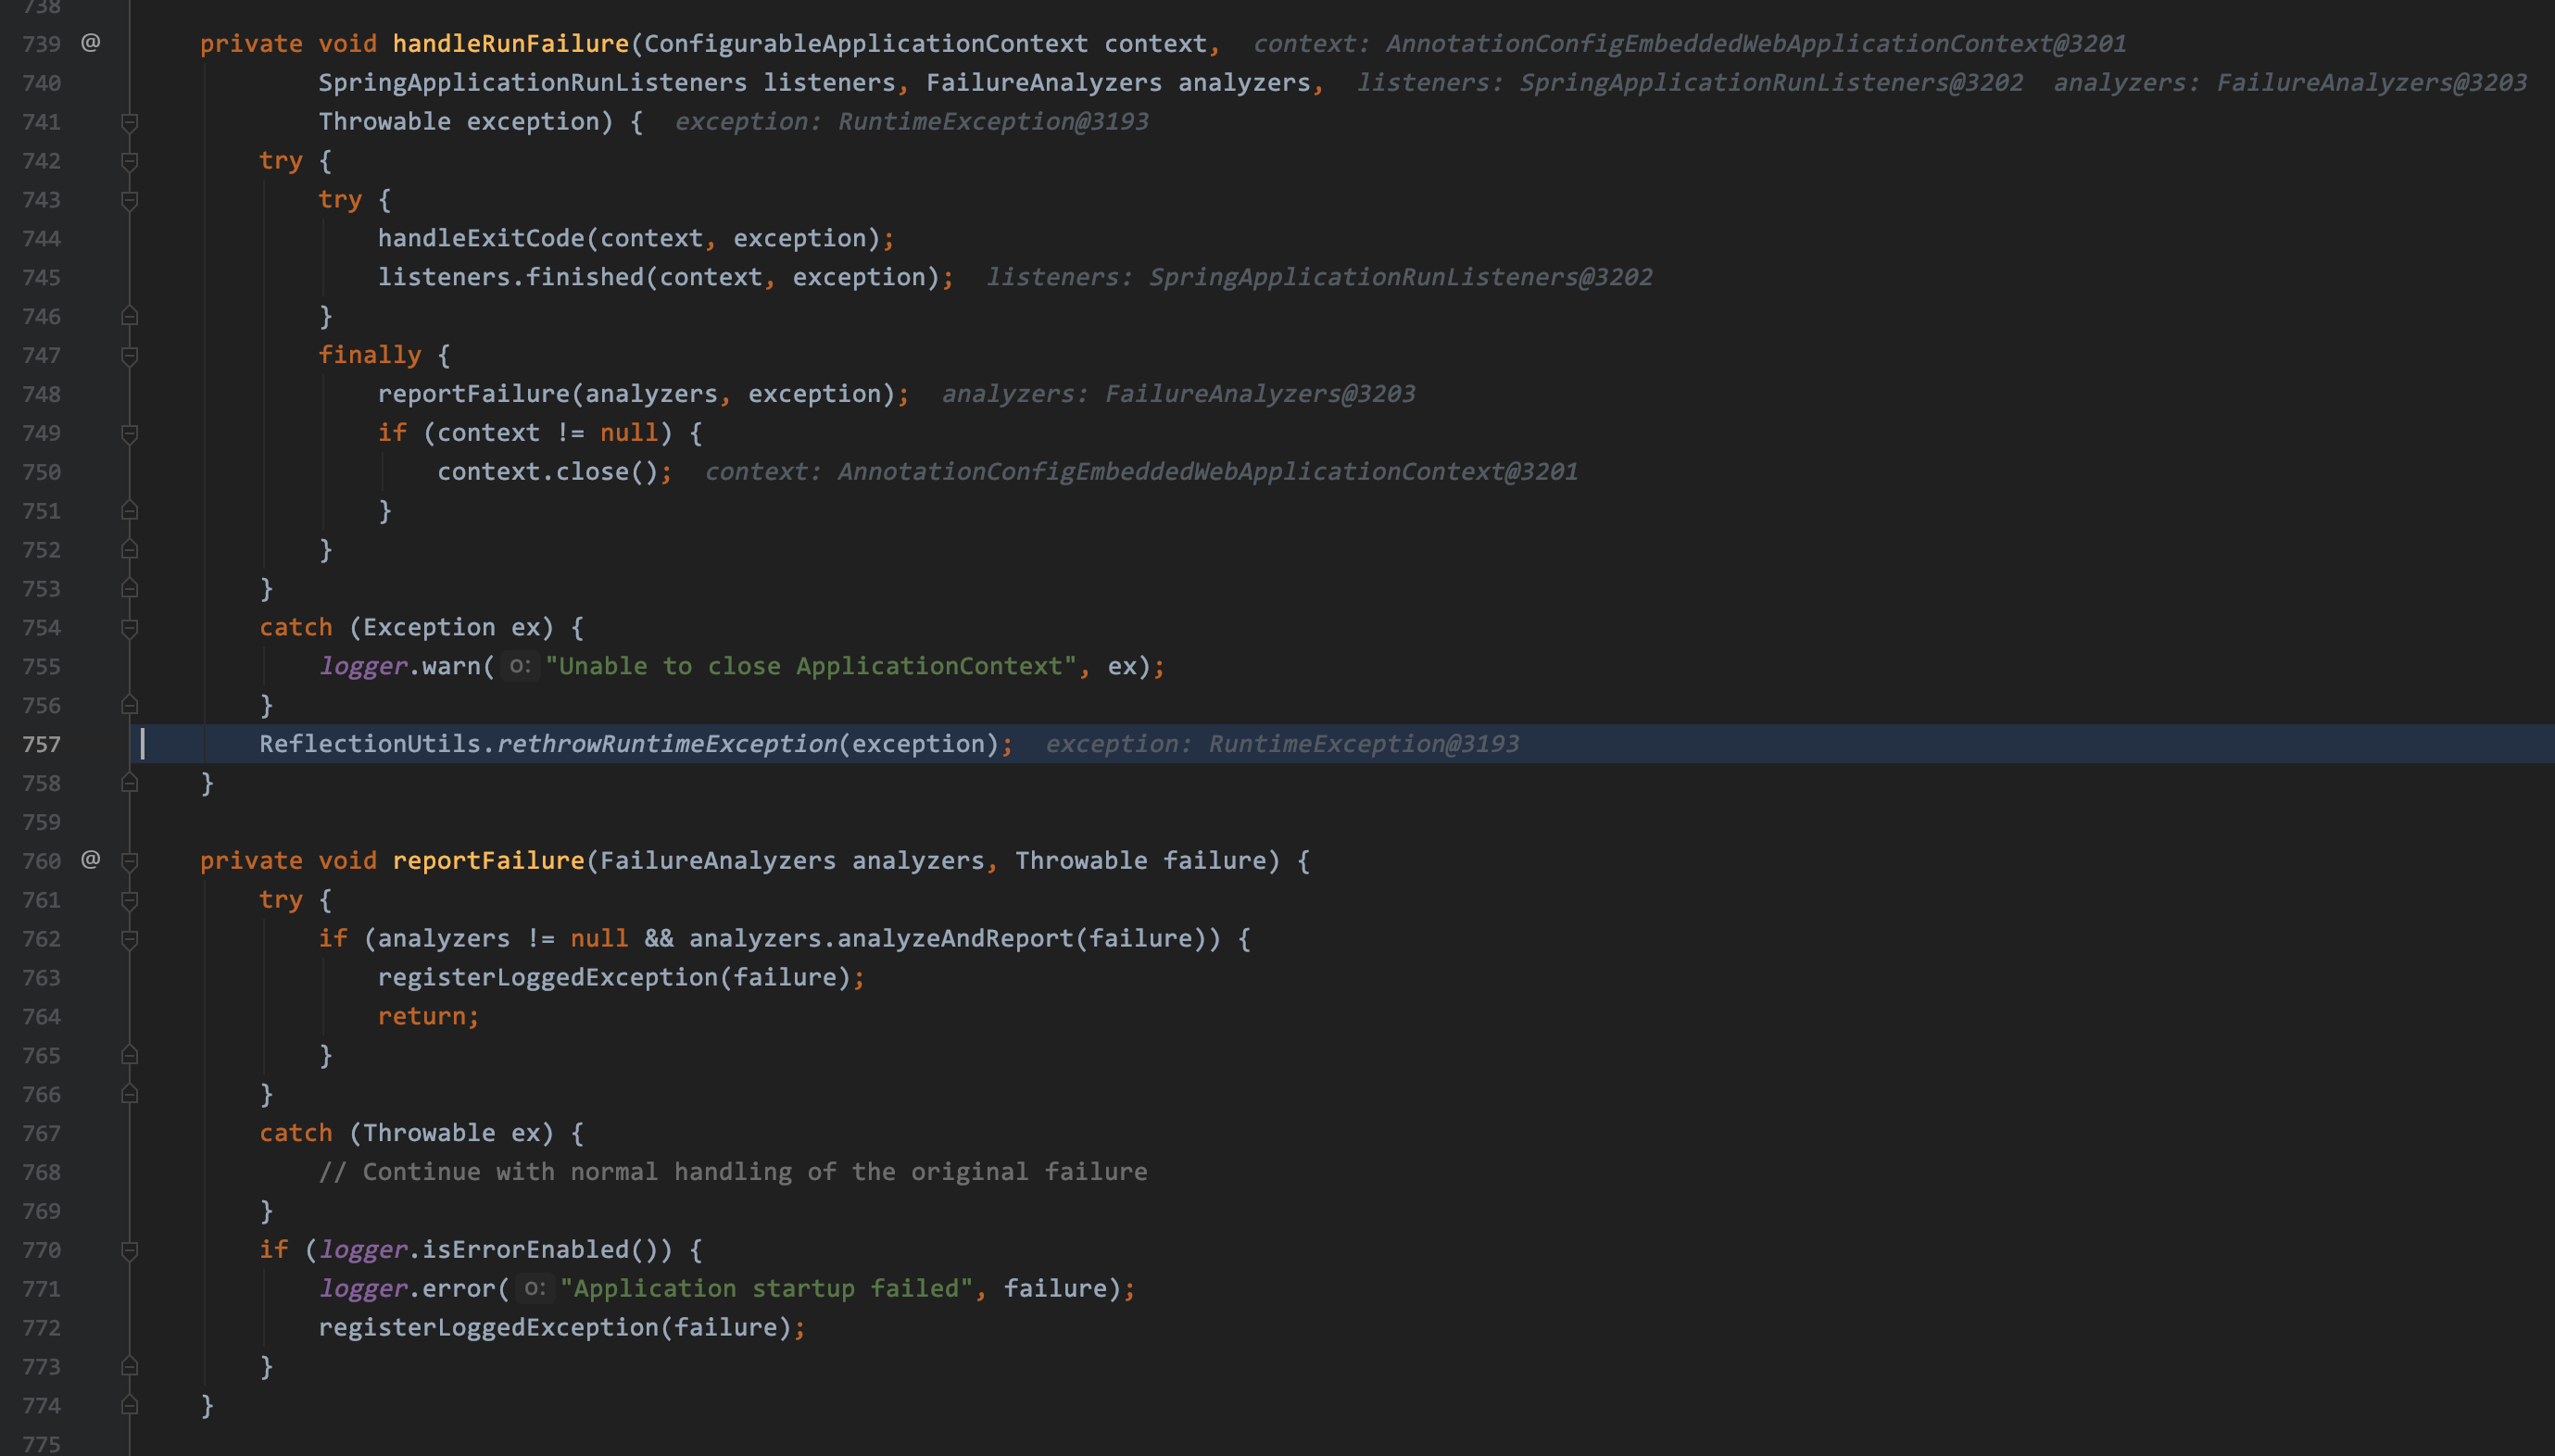Click the reportFailure call on line 748
The image size is (2555, 1456).
tap(473, 394)
